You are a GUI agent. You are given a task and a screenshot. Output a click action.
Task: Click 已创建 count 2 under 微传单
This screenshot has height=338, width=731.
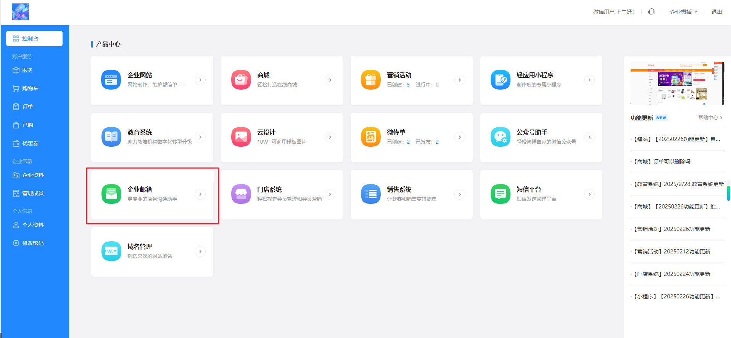(x=408, y=142)
